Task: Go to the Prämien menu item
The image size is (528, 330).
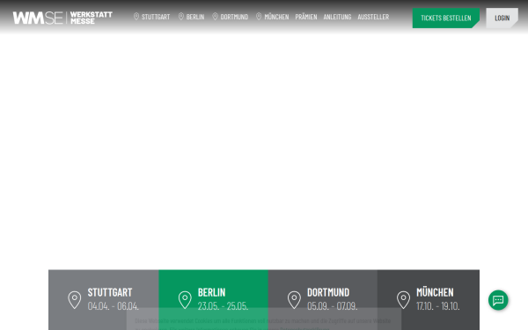Action: (306, 17)
